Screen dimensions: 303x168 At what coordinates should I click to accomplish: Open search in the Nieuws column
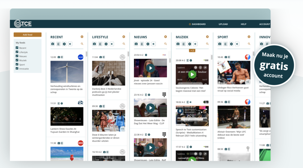pos(165,44)
